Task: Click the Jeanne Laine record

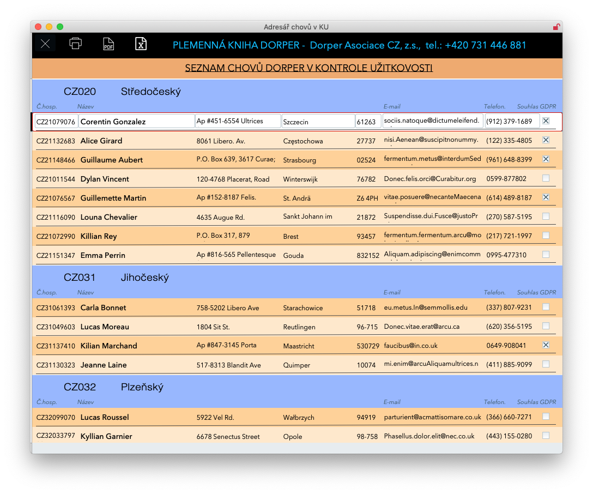Action: (x=104, y=365)
